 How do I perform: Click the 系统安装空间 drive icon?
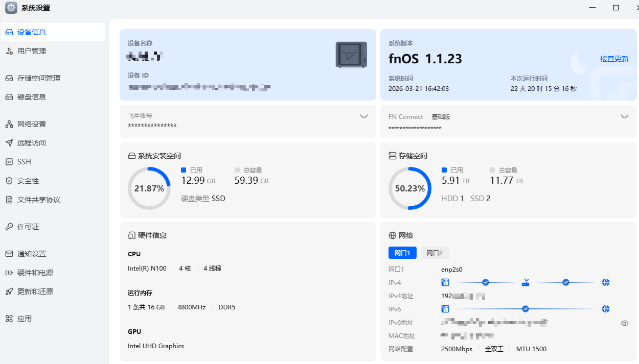pyautogui.click(x=131, y=156)
